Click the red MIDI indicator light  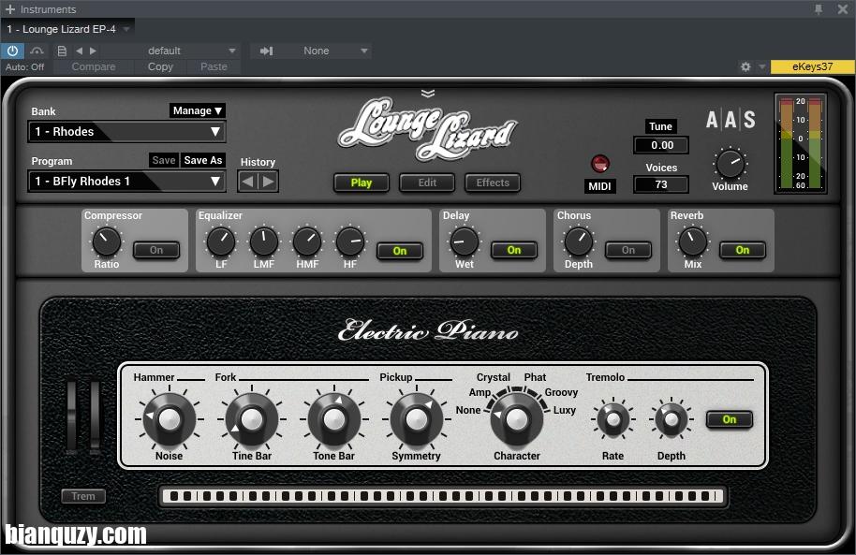[x=600, y=163]
